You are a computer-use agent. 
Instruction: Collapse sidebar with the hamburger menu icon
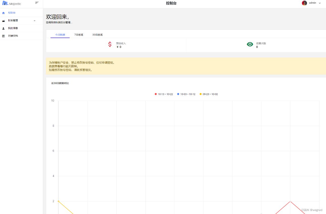37,3
